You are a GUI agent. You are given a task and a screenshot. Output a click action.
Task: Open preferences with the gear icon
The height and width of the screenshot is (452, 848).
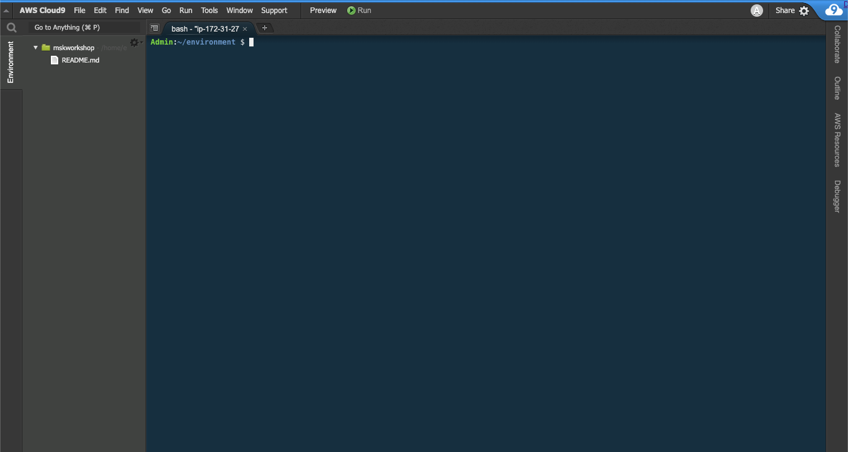point(804,11)
